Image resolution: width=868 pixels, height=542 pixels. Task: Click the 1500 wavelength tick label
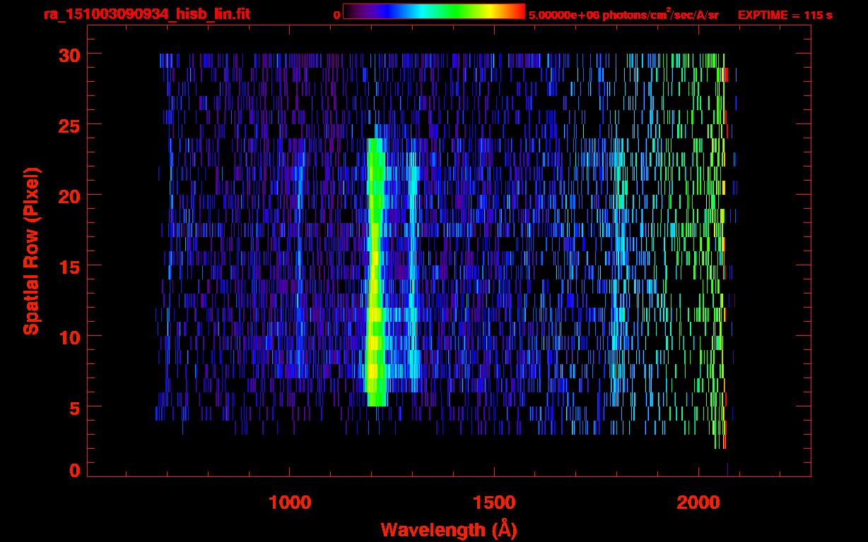(x=493, y=502)
